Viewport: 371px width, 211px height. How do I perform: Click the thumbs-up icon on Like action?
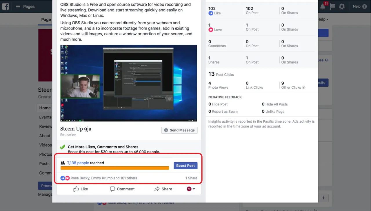pos(76,189)
